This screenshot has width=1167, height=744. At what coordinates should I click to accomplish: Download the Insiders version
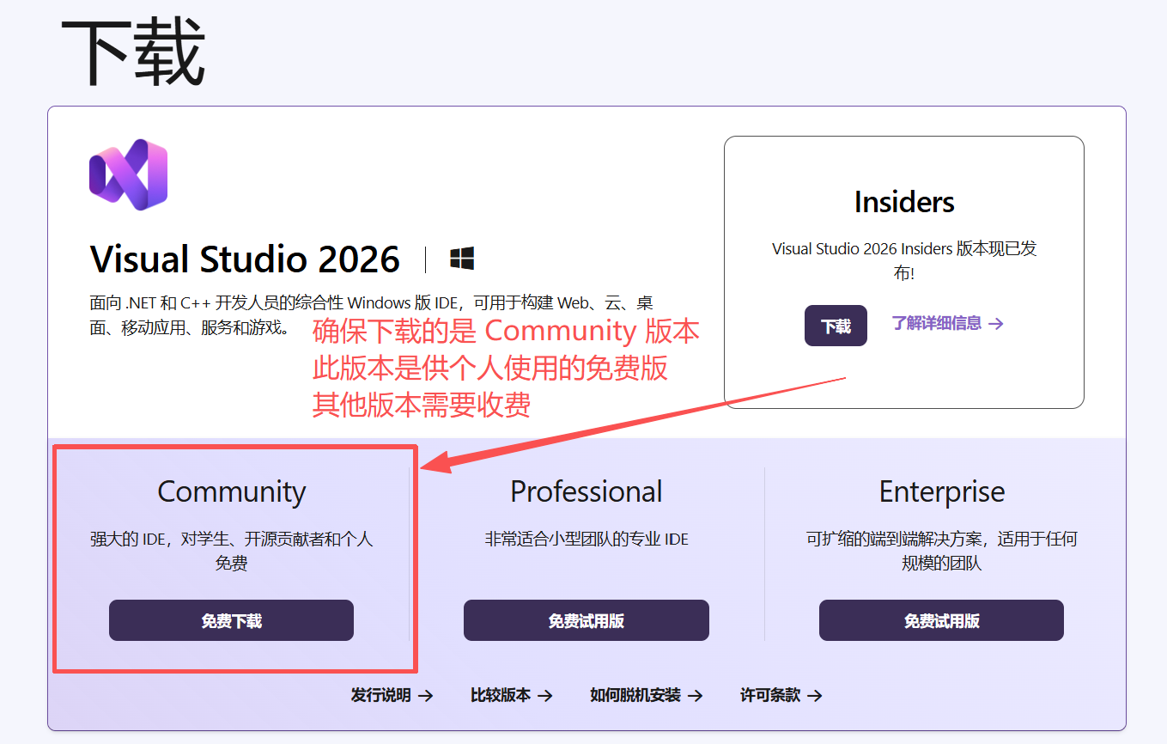tap(836, 326)
